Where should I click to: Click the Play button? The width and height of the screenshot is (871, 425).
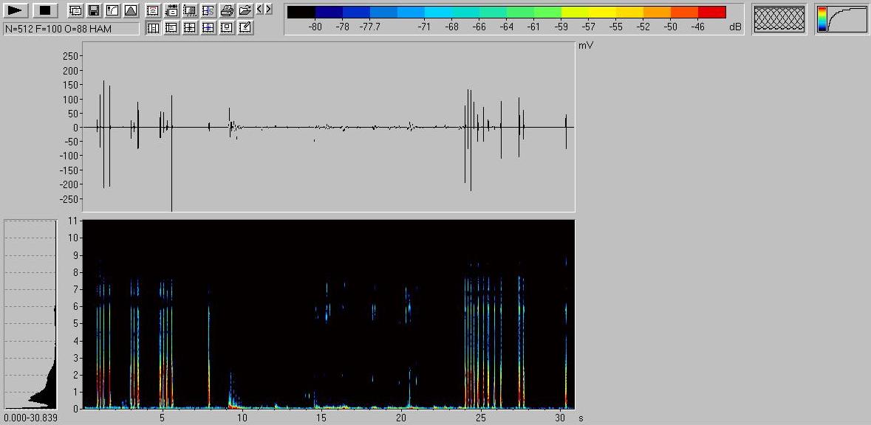(16, 10)
